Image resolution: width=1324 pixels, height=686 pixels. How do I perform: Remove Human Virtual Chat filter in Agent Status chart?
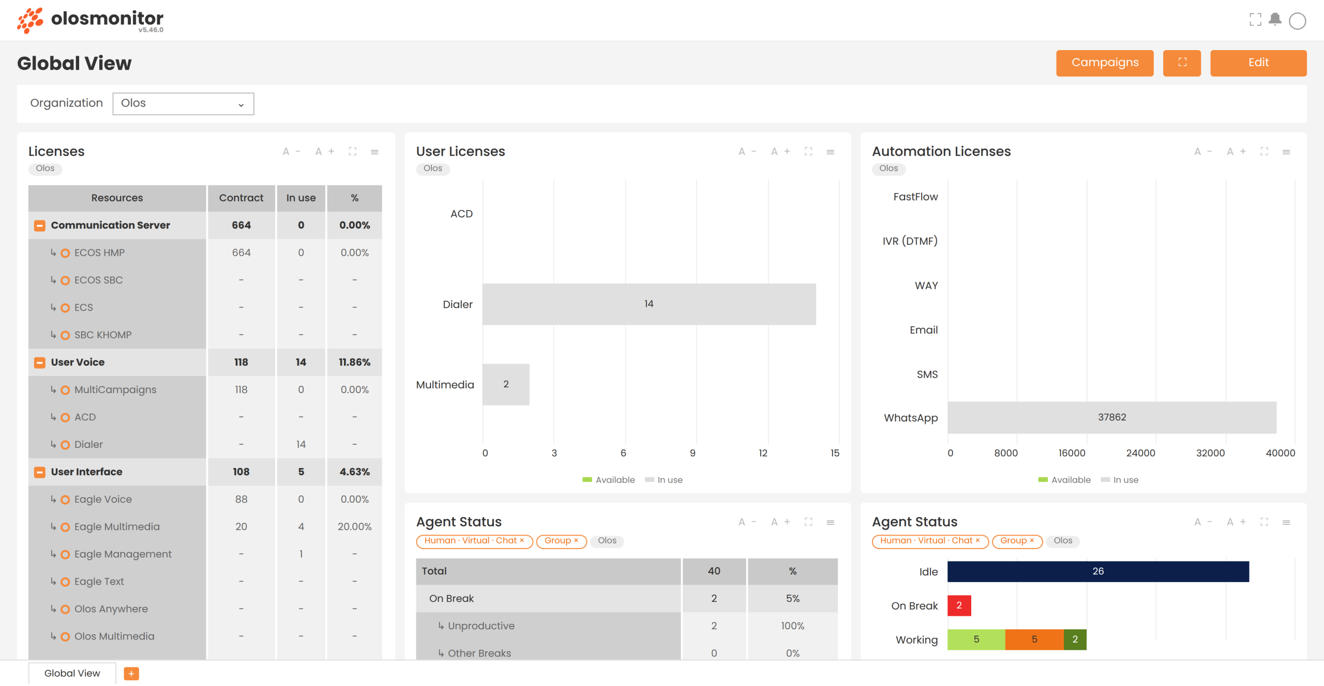coord(977,540)
